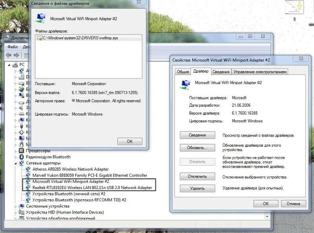Click icon of Устройства Bluetooth (личной сети) #2
Image resolution: width=314 pixels, height=233 pixels.
[x=28, y=194]
